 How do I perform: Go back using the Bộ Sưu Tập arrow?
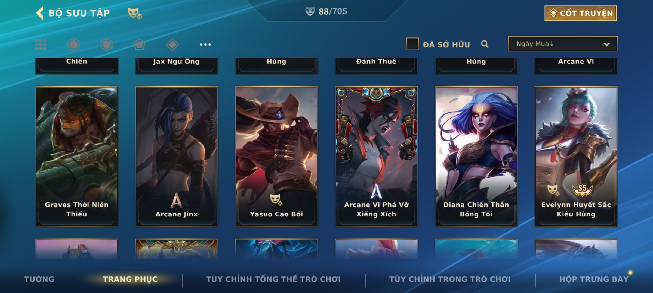[x=40, y=13]
